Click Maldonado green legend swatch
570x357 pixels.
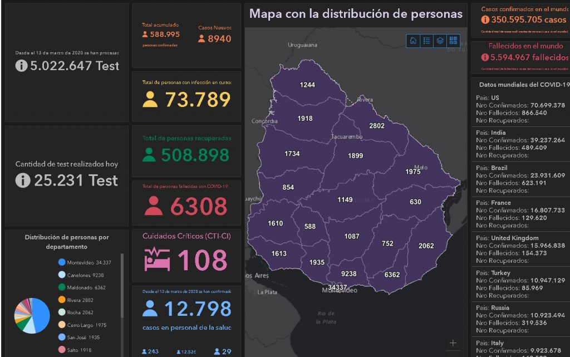62,287
